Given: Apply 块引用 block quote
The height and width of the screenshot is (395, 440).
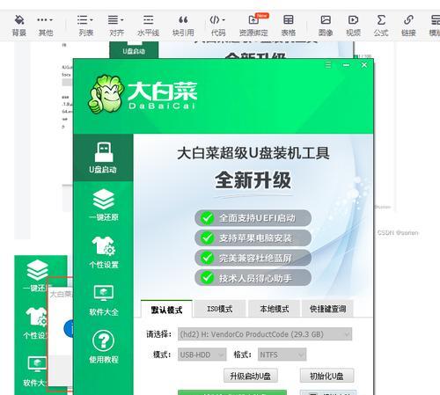Looking at the screenshot, I should pos(183,26).
